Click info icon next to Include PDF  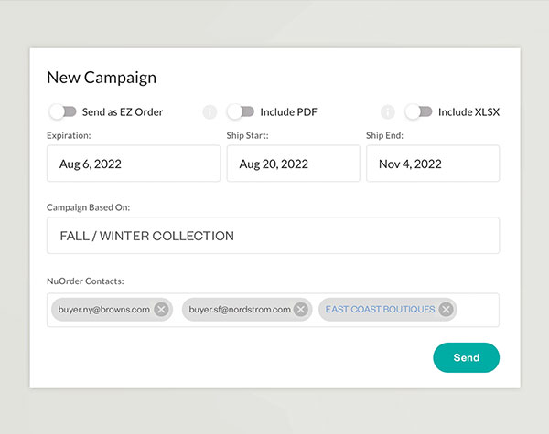pyautogui.click(x=210, y=112)
